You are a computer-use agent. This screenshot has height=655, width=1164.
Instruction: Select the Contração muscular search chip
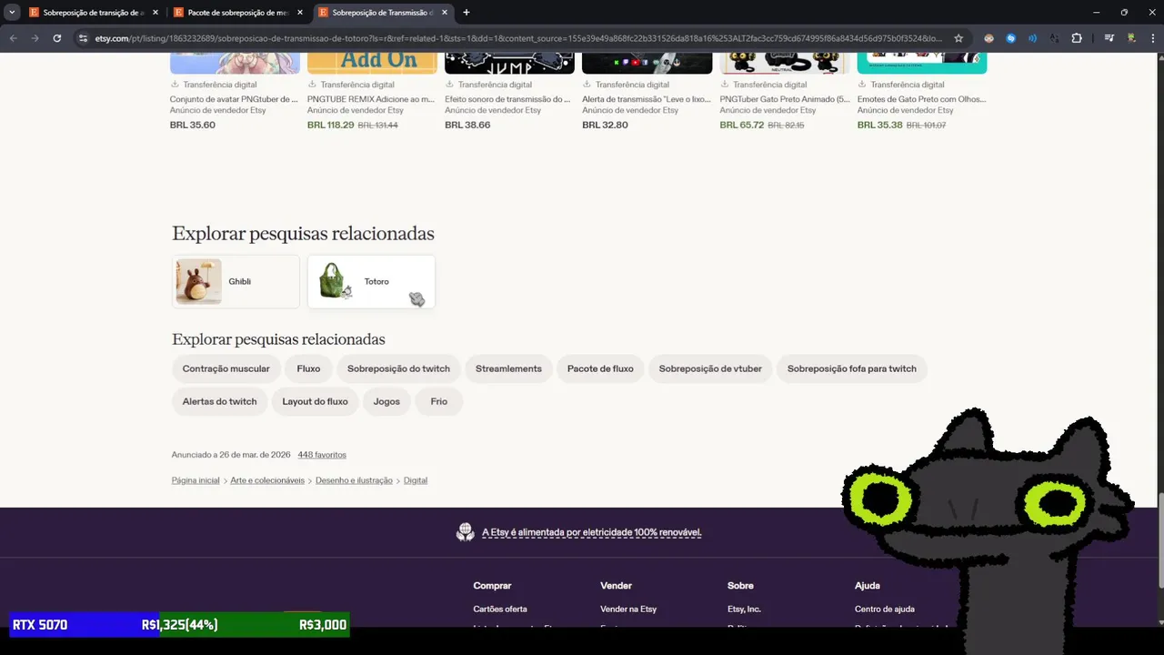coord(226,368)
